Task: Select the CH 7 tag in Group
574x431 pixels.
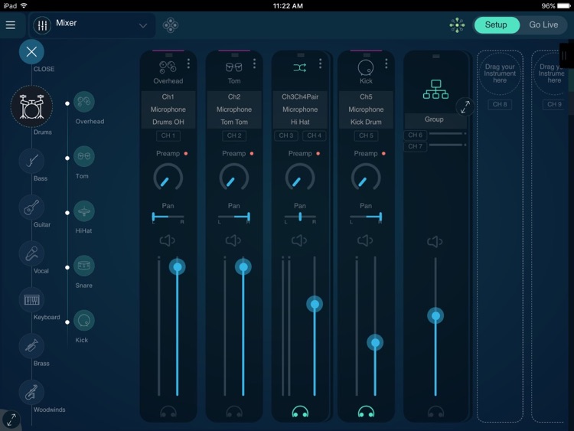Action: (415, 146)
